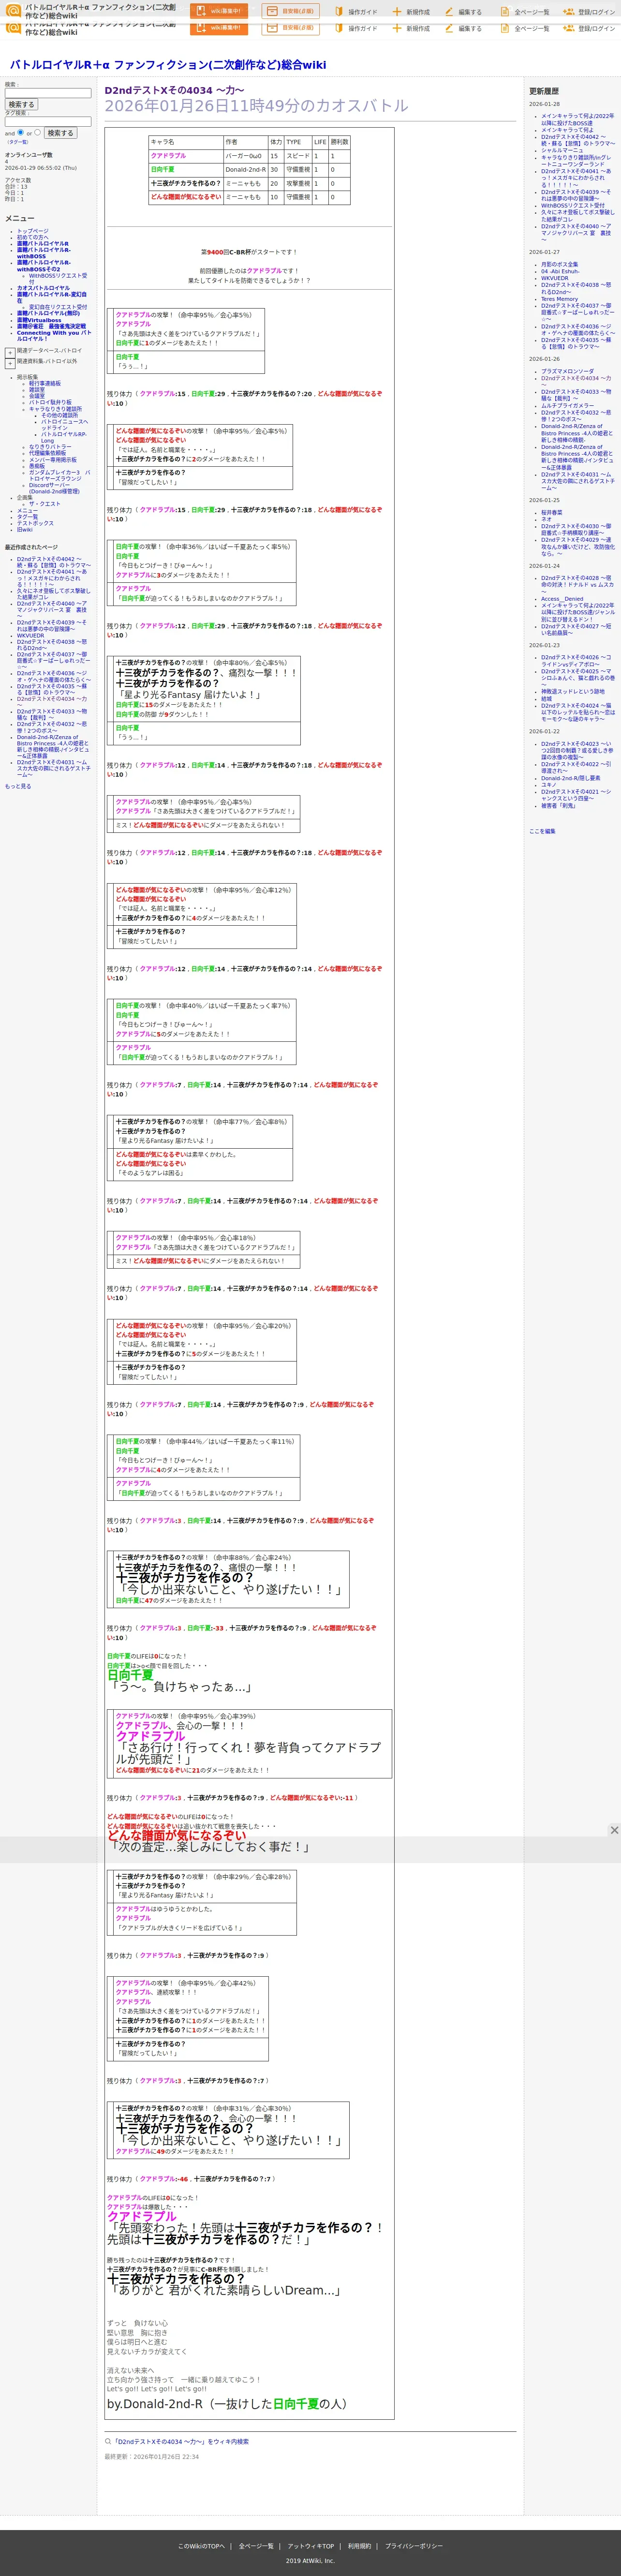This screenshot has width=621, height=2576.
Task: Click 日向千夏 in the character table
Action: point(163,169)
